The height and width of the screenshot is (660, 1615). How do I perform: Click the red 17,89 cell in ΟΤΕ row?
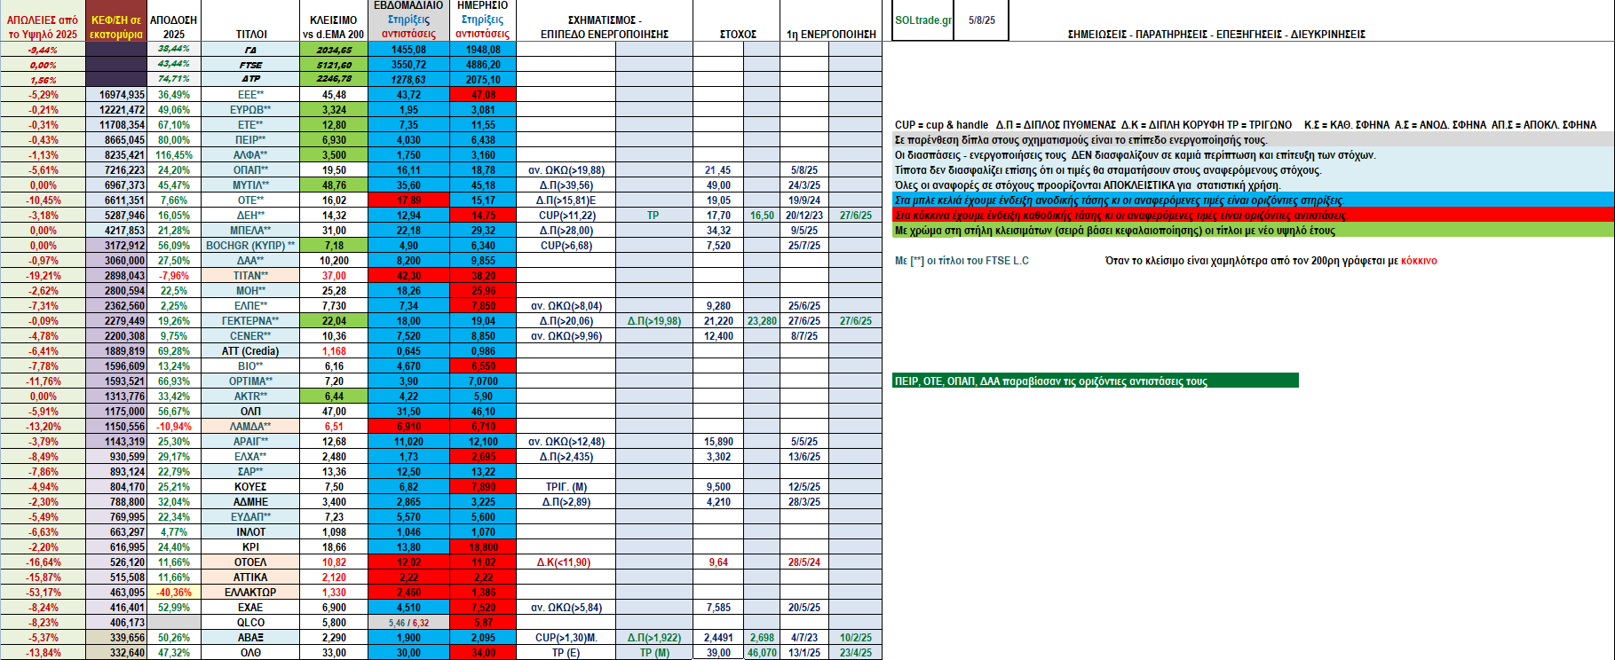click(408, 200)
